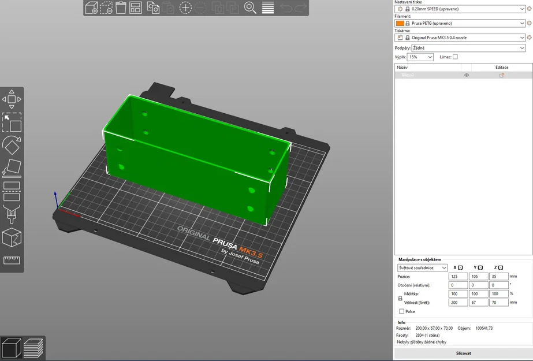Activate the Scale tool
This screenshot has height=361, width=533.
coord(12,122)
